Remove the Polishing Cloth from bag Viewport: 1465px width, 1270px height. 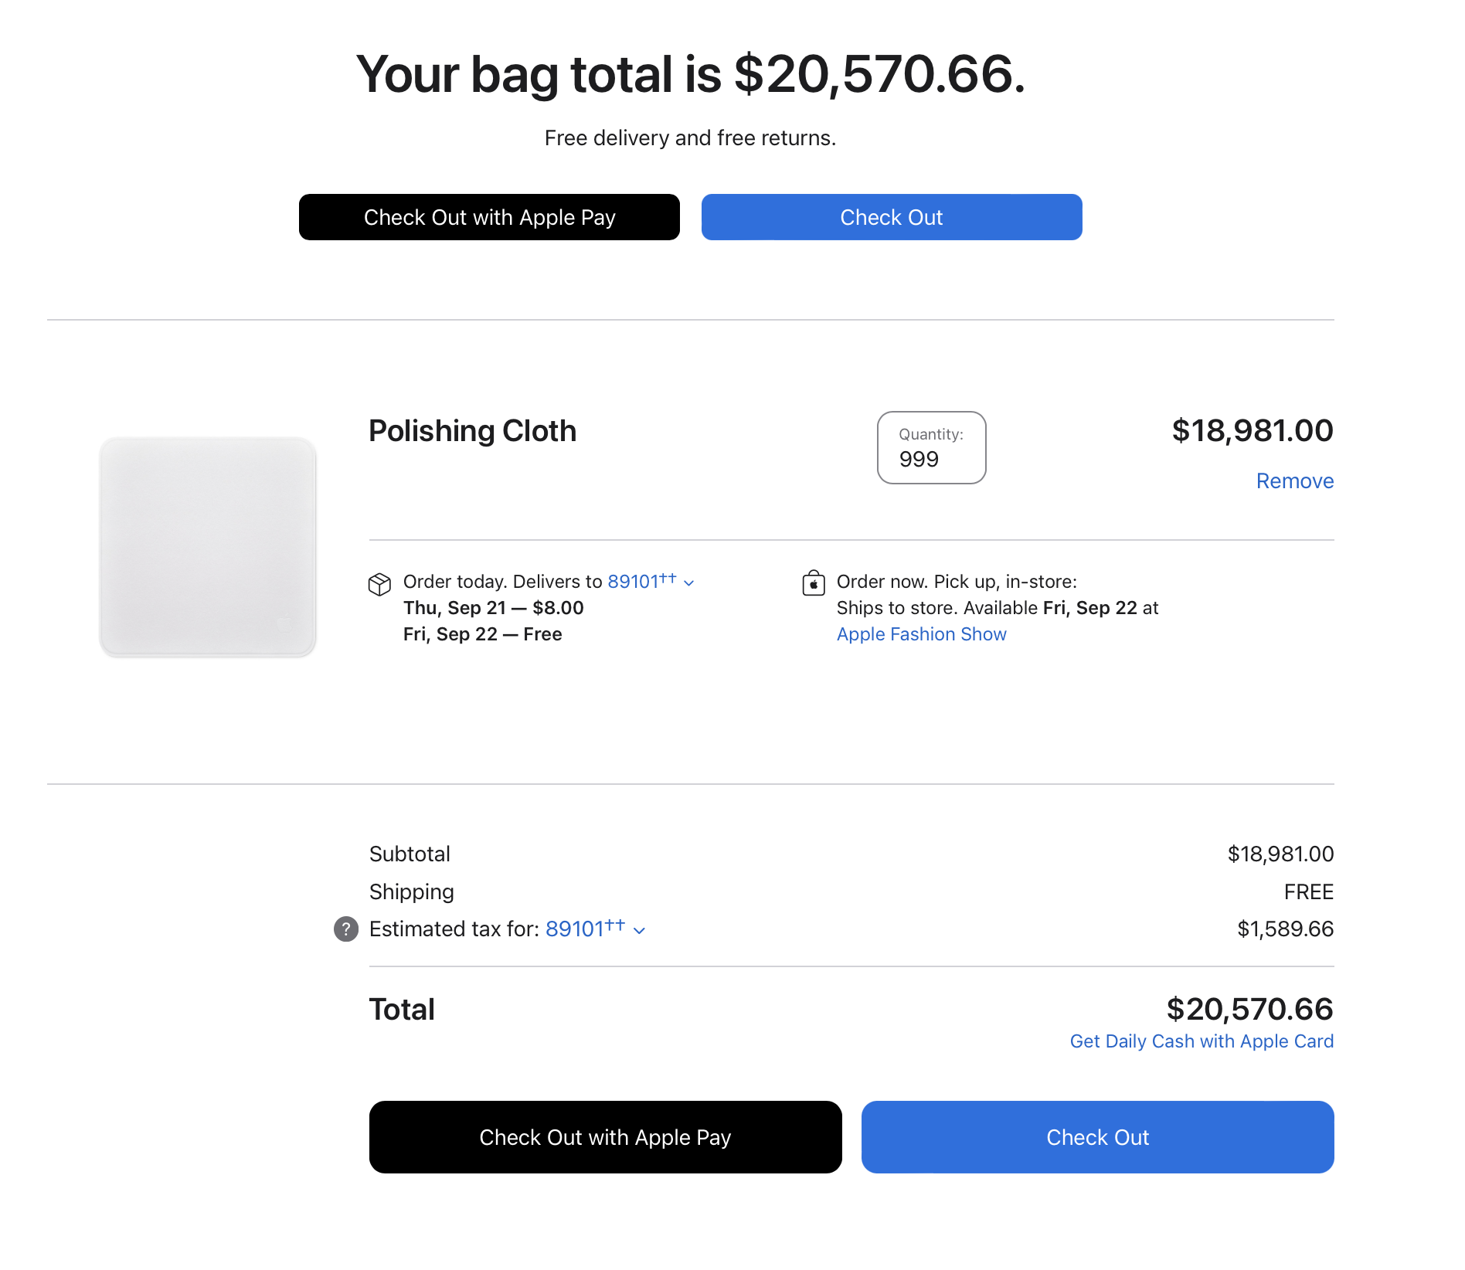[x=1294, y=481]
